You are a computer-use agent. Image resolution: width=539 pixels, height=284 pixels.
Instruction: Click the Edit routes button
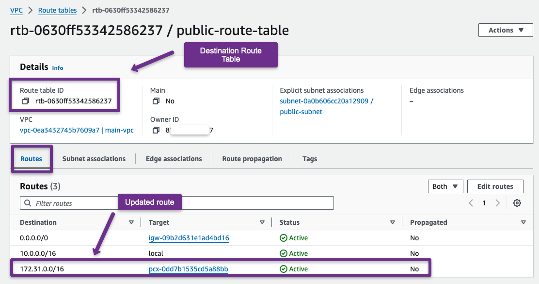495,186
